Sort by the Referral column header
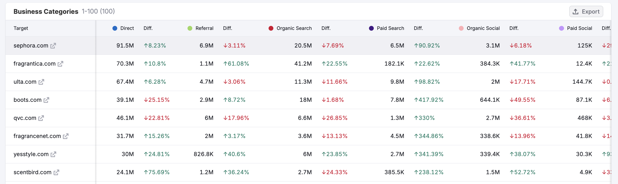 pyautogui.click(x=204, y=28)
